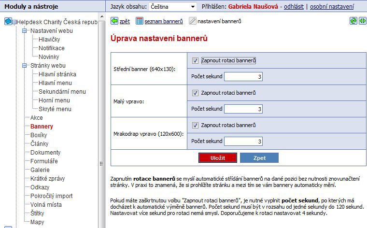Select Odkazy module in the tree
This screenshot has width=367, height=228.
point(40,187)
